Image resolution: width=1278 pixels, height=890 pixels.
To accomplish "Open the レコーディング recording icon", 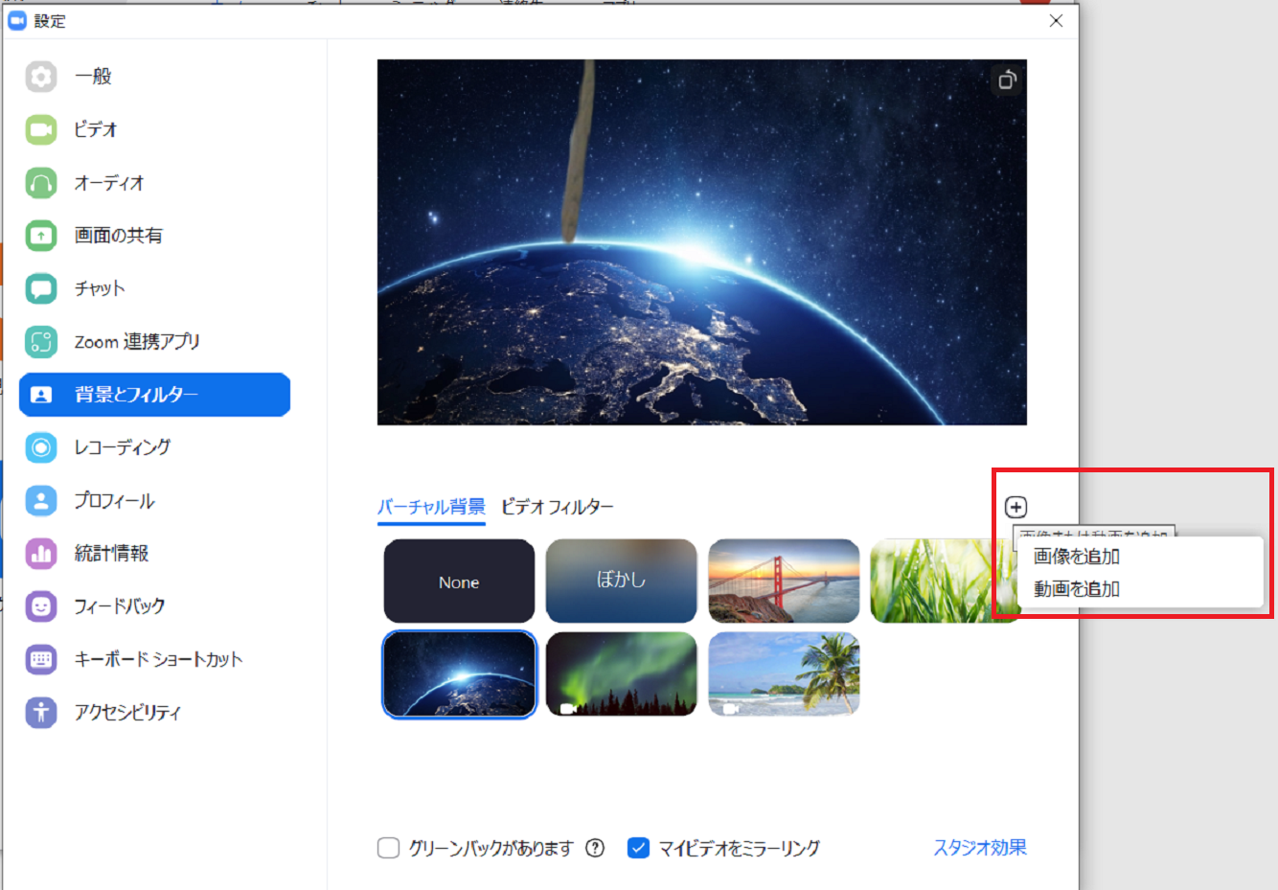I will (x=41, y=447).
